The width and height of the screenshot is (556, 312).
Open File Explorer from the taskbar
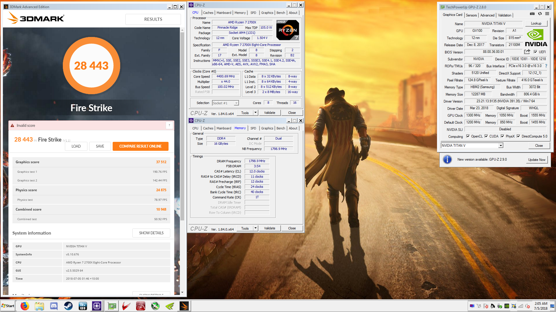click(39, 306)
